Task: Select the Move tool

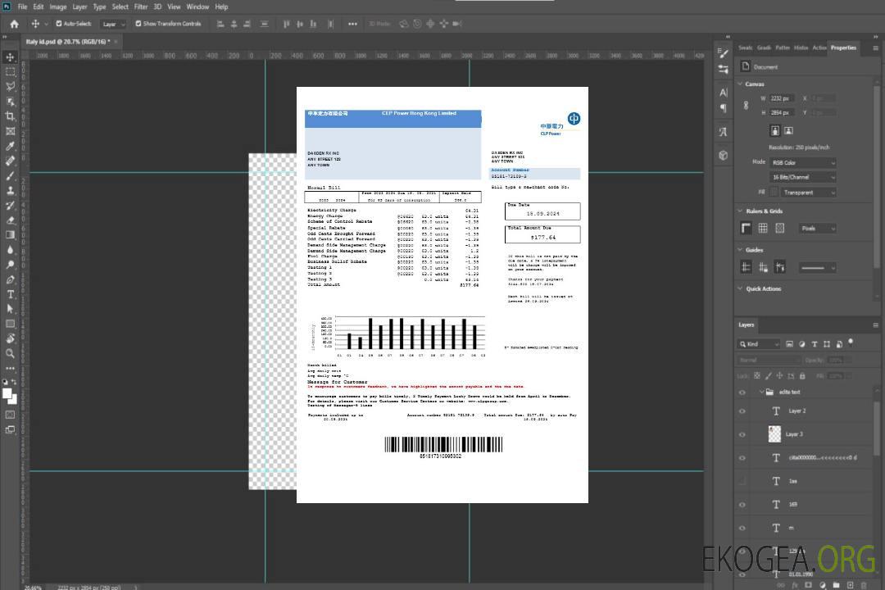Action: 10,57
